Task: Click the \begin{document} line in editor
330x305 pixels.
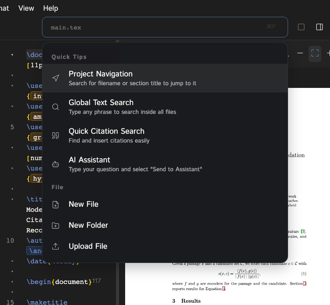Action: [x=59, y=282]
